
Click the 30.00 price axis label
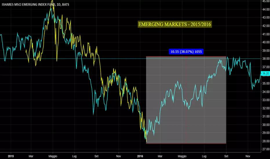pos(266,125)
